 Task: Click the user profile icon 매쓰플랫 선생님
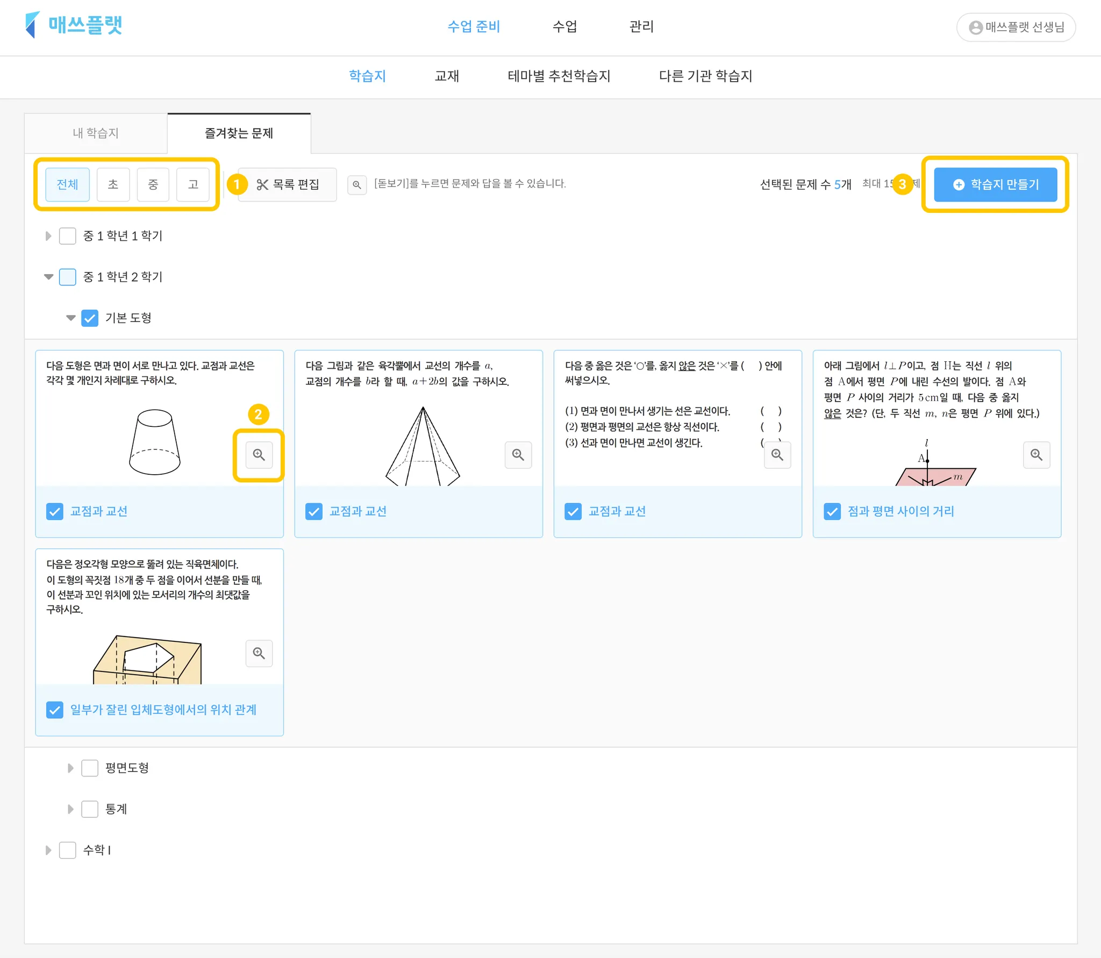tap(975, 27)
